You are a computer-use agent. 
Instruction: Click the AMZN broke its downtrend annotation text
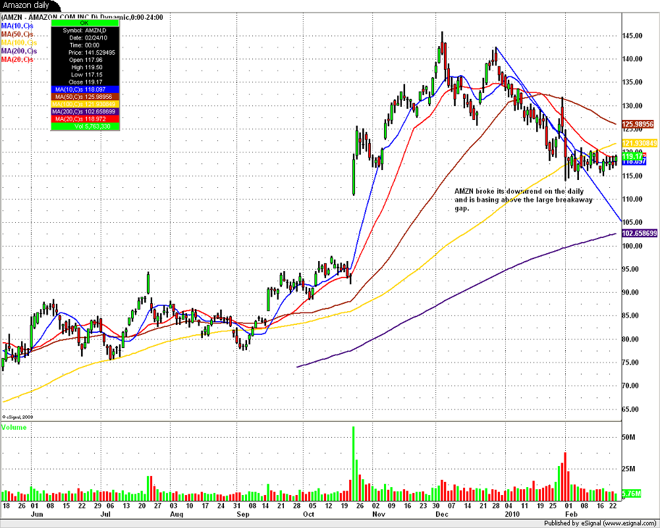(524, 200)
